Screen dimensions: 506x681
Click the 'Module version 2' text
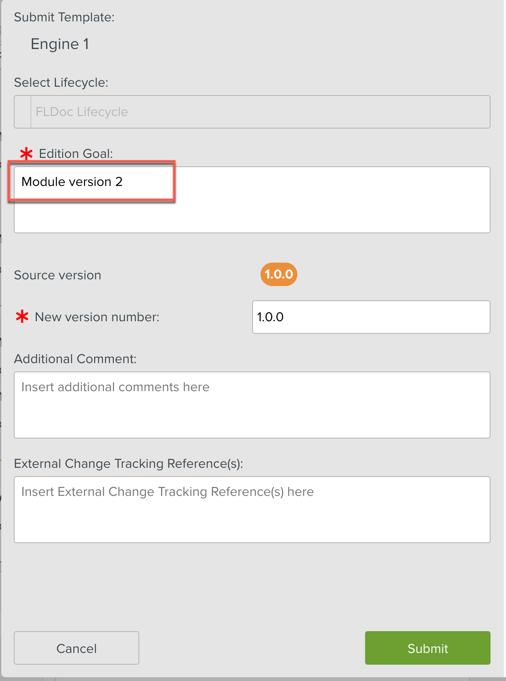[72, 182]
